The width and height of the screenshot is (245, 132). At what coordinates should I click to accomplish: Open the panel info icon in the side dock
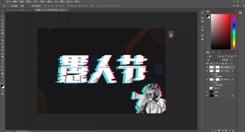(203, 13)
